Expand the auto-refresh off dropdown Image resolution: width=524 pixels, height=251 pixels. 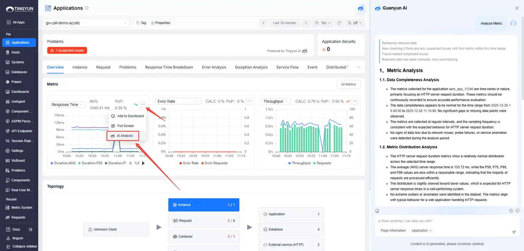pyautogui.click(x=355, y=23)
